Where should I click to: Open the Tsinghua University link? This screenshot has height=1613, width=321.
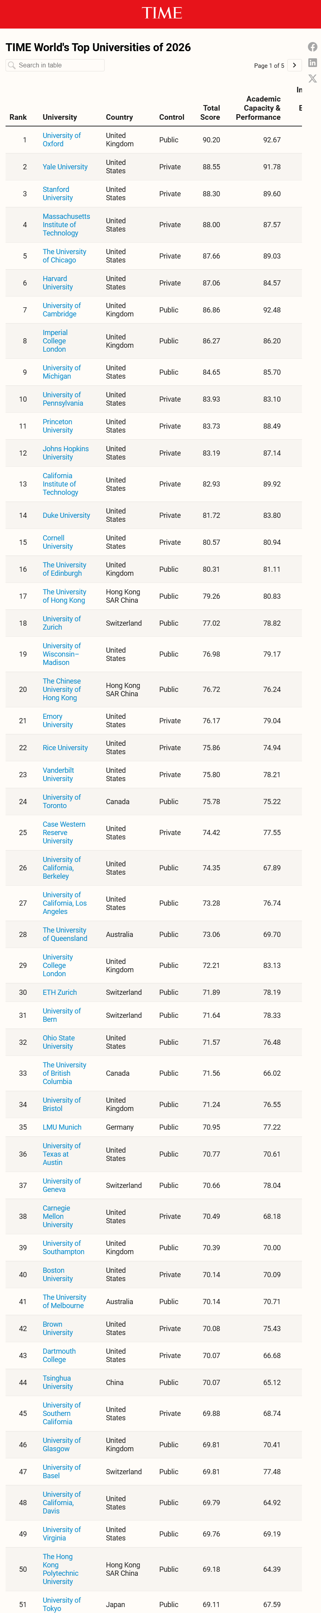57,1383
